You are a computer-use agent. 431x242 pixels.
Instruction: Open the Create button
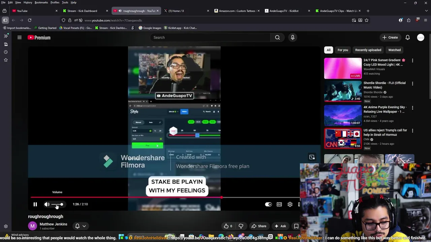pyautogui.click(x=390, y=37)
